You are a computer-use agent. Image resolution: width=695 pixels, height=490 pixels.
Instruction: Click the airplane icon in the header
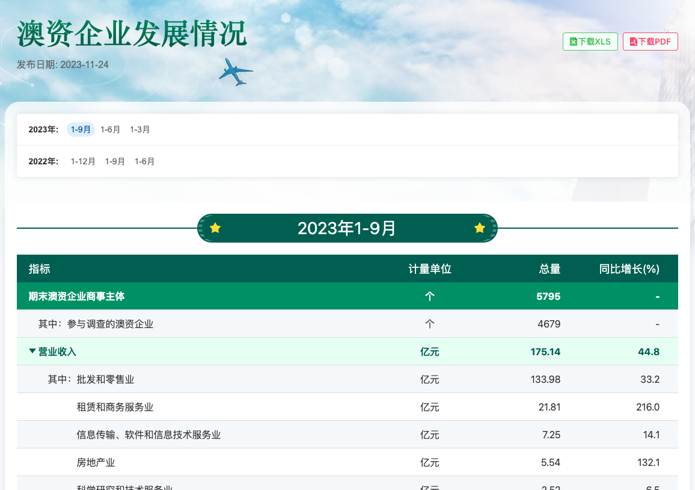235,72
